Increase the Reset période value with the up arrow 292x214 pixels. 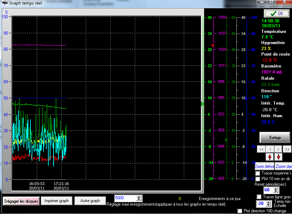276,188
